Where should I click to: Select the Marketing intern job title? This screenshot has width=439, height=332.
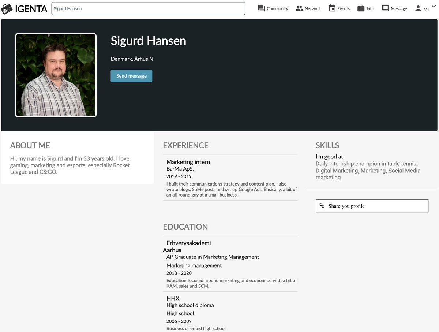pos(188,162)
